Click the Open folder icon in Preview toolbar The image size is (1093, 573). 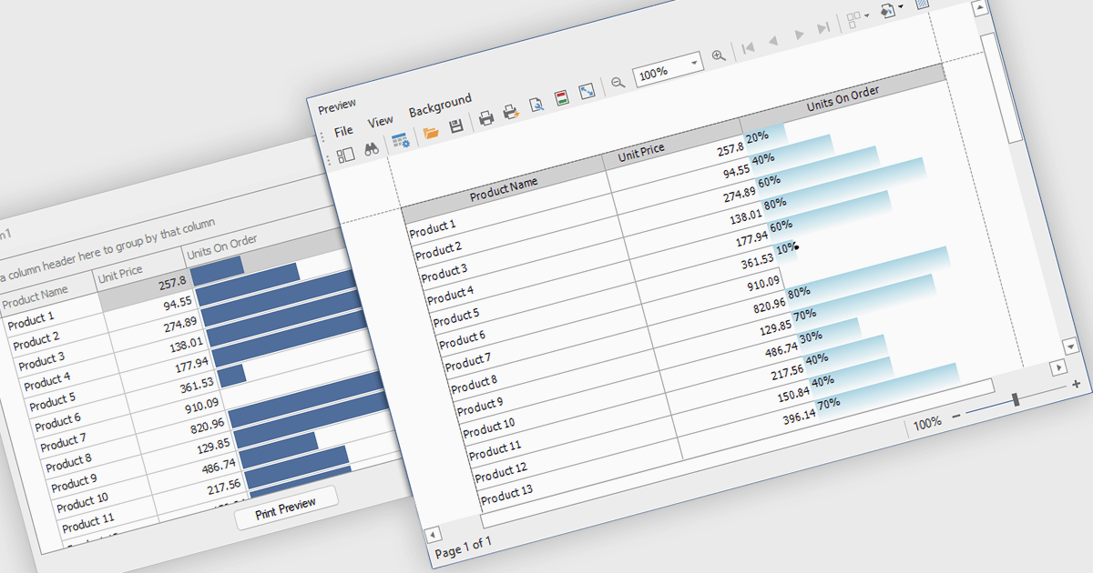431,132
